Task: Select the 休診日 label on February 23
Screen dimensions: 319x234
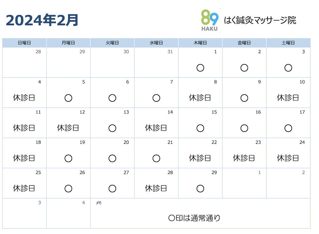Action: (x=244, y=158)
